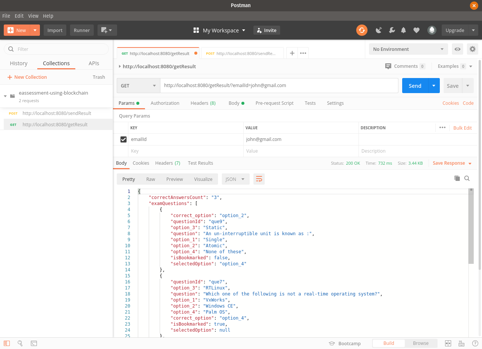Open the settings wrench icon
This screenshot has height=349, width=482.
point(392,30)
